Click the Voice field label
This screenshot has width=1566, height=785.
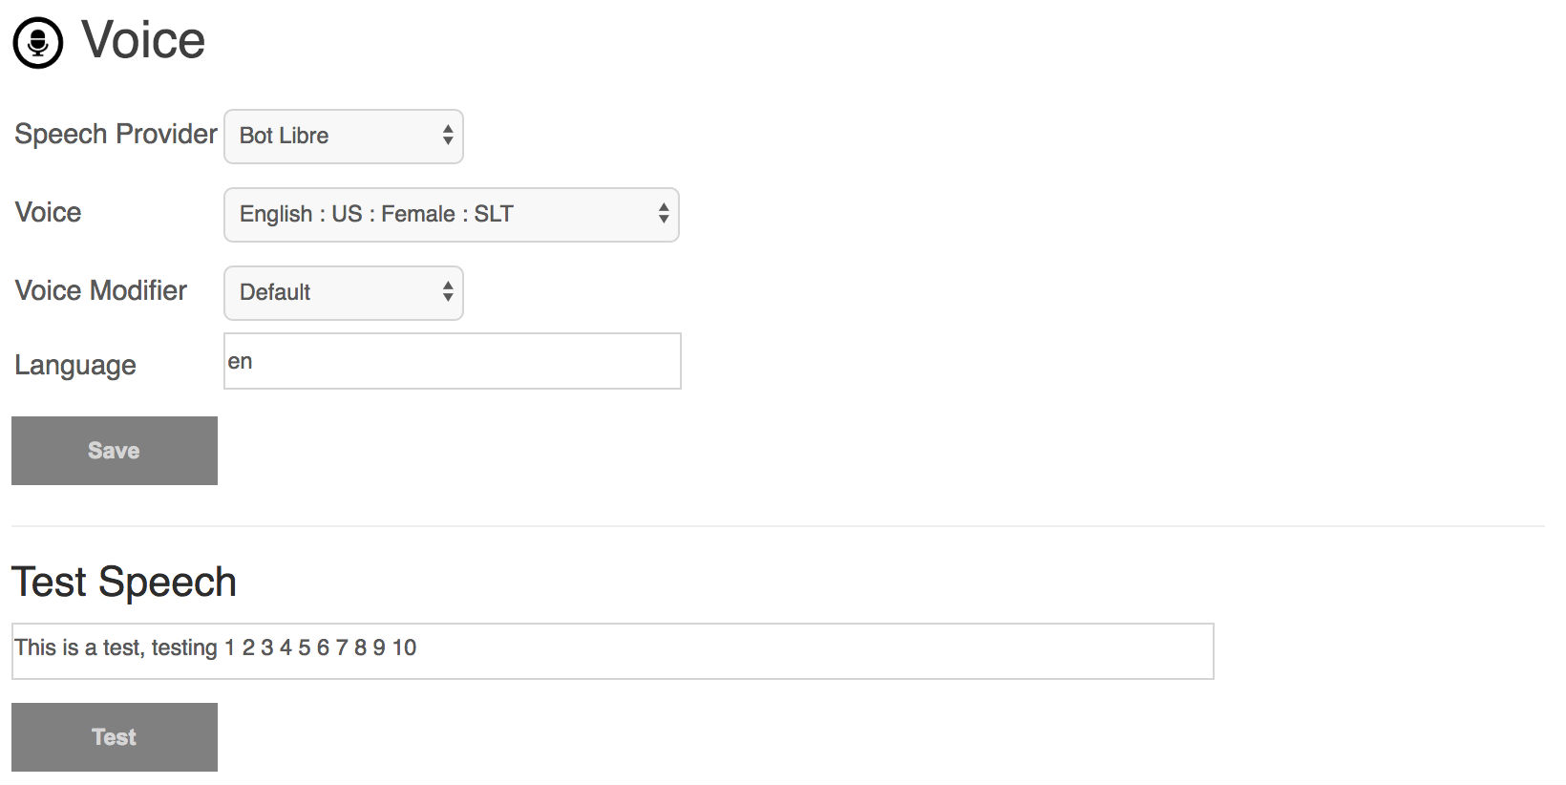click(48, 212)
